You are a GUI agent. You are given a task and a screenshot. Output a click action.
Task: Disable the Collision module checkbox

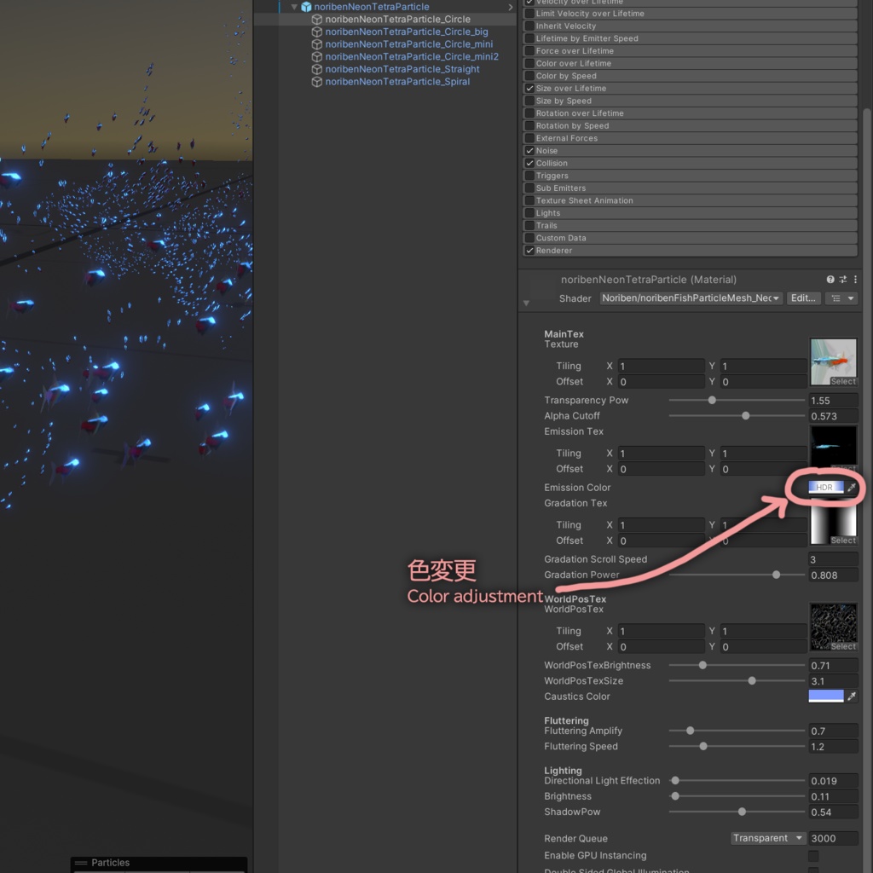click(x=529, y=163)
